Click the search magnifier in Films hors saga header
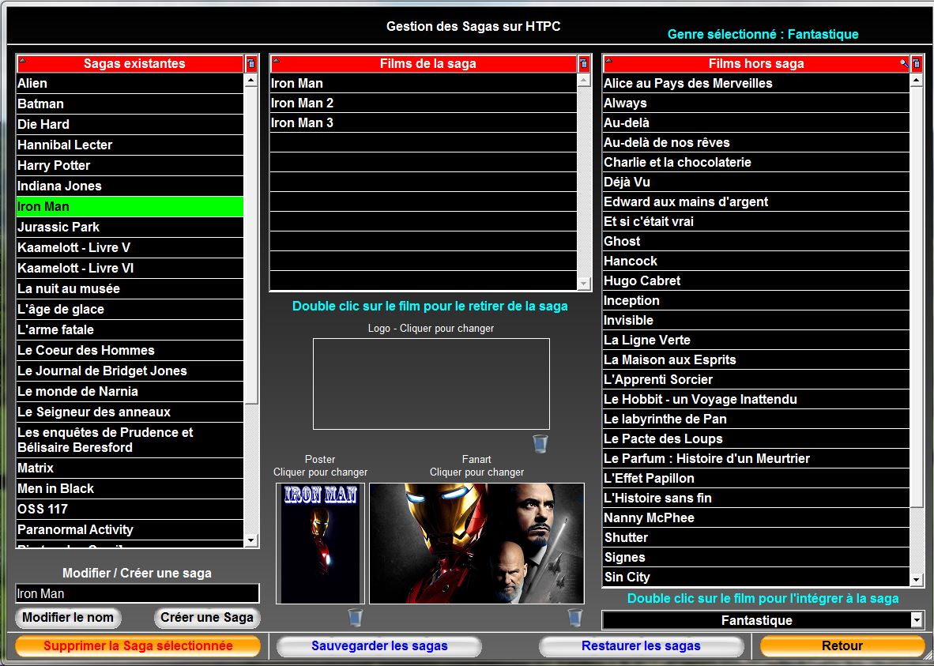The image size is (934, 666). point(904,64)
